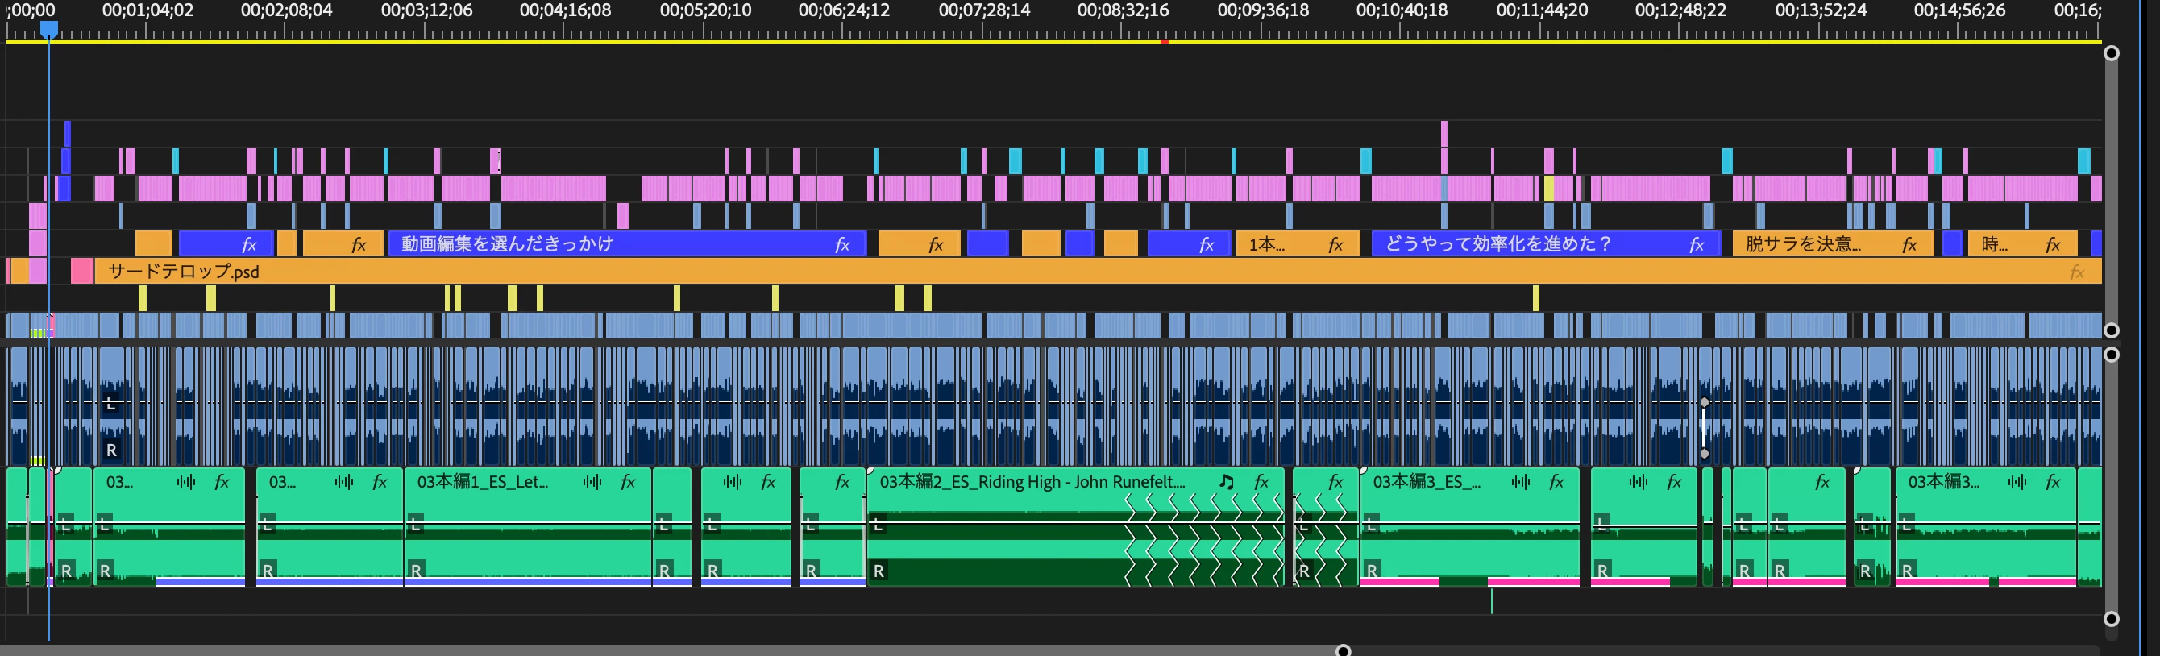Select hot pink clip before サードテロップ.psd
The image size is (2160, 656).
(x=81, y=272)
